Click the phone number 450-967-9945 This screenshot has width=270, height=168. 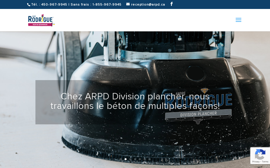point(54,4)
